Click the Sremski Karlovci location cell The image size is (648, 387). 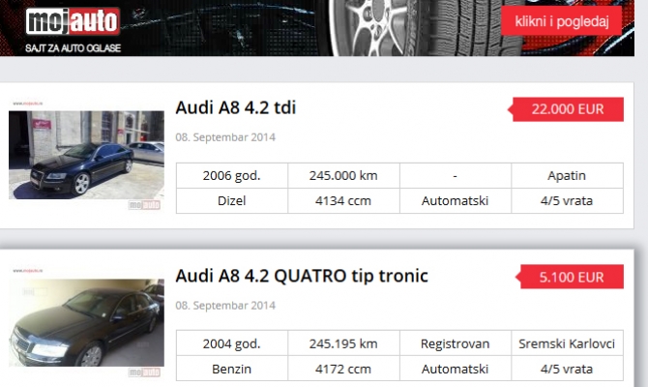tap(565, 343)
